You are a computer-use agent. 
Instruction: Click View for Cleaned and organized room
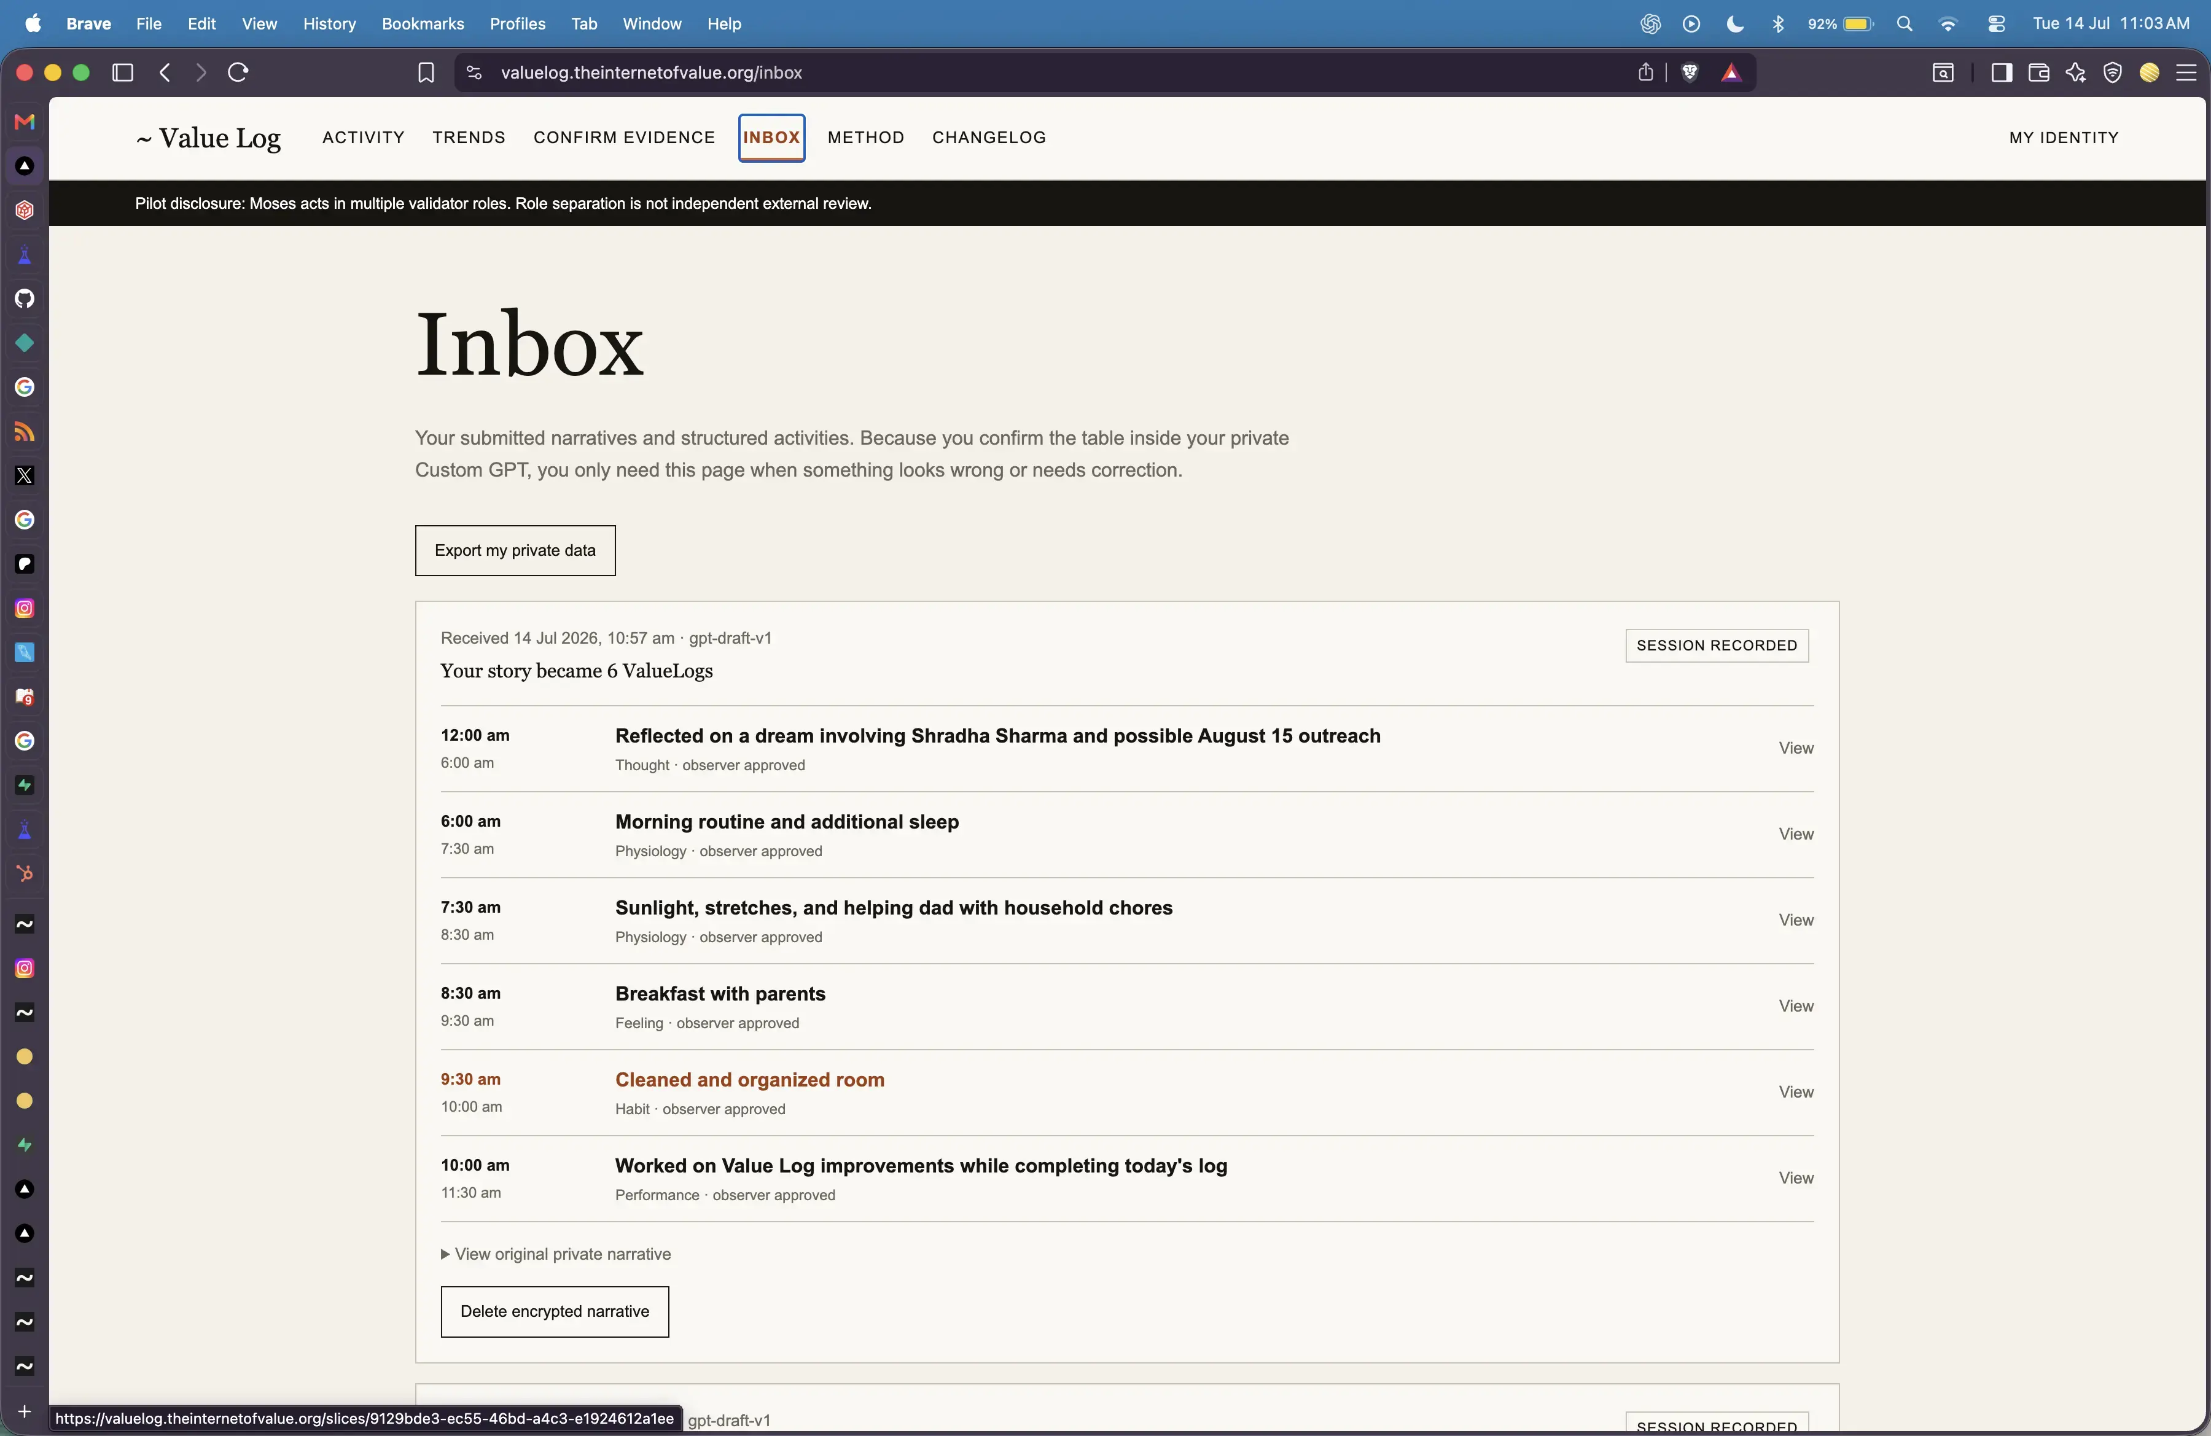(1796, 1092)
